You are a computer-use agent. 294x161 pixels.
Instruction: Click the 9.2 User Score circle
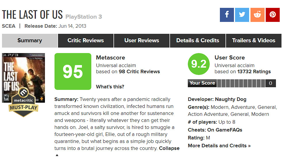tap(199, 64)
